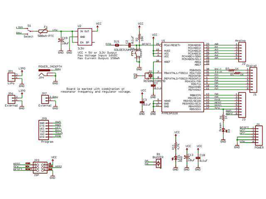The width and height of the screenshot is (266, 199).
Task: Click the resonator Q1 symbol
Action: point(148,76)
